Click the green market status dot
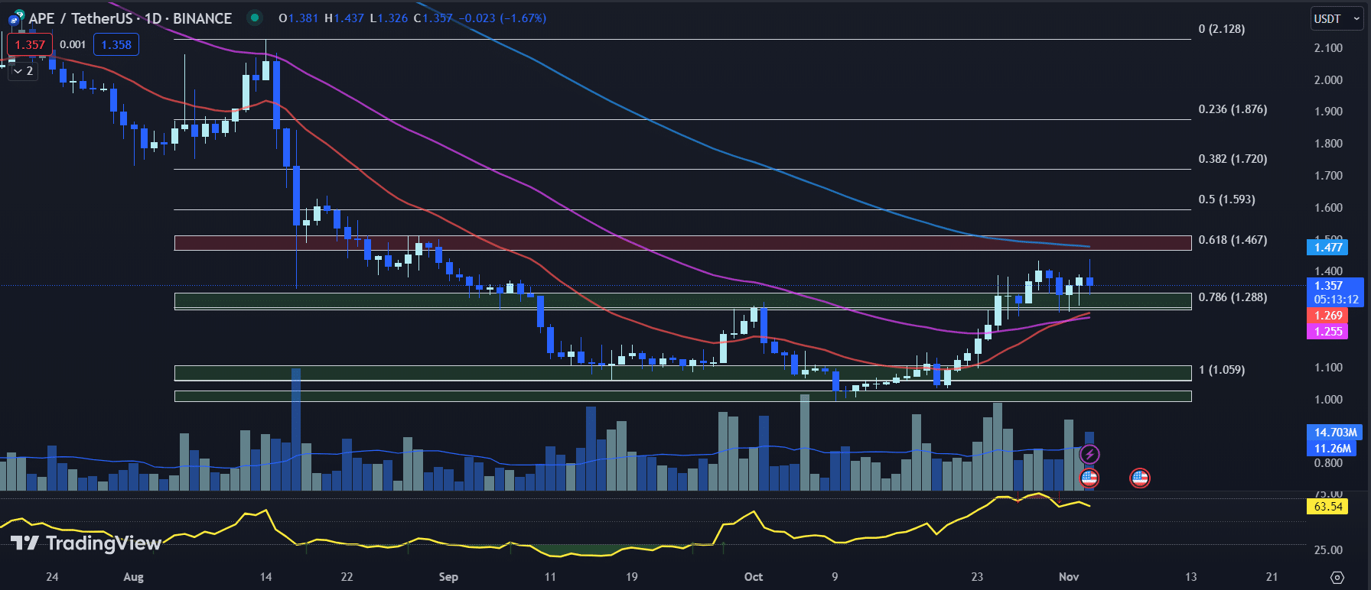Screen dimensions: 1371x590 (x=255, y=18)
